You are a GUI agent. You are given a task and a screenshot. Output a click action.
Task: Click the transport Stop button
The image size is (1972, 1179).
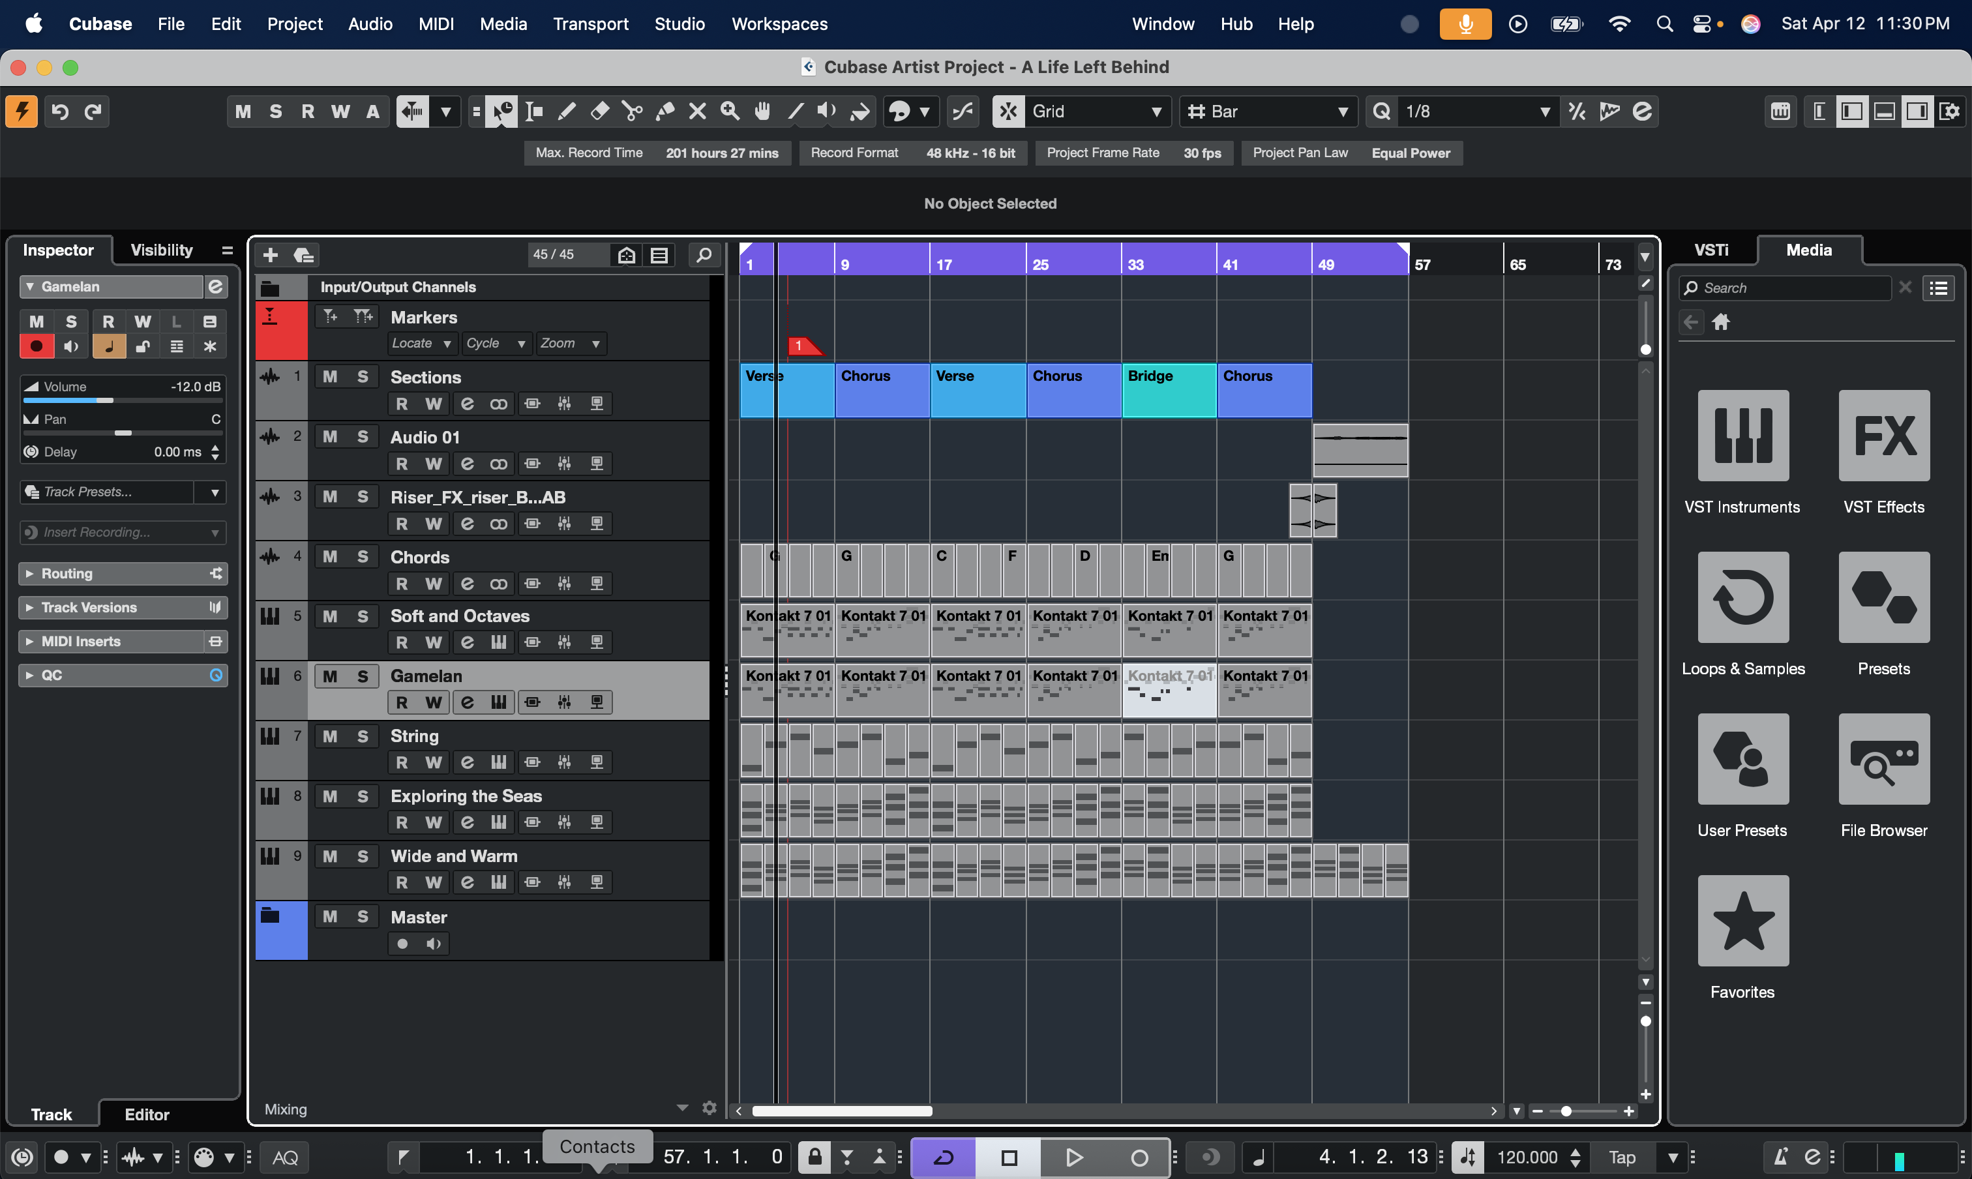pos(1009,1157)
